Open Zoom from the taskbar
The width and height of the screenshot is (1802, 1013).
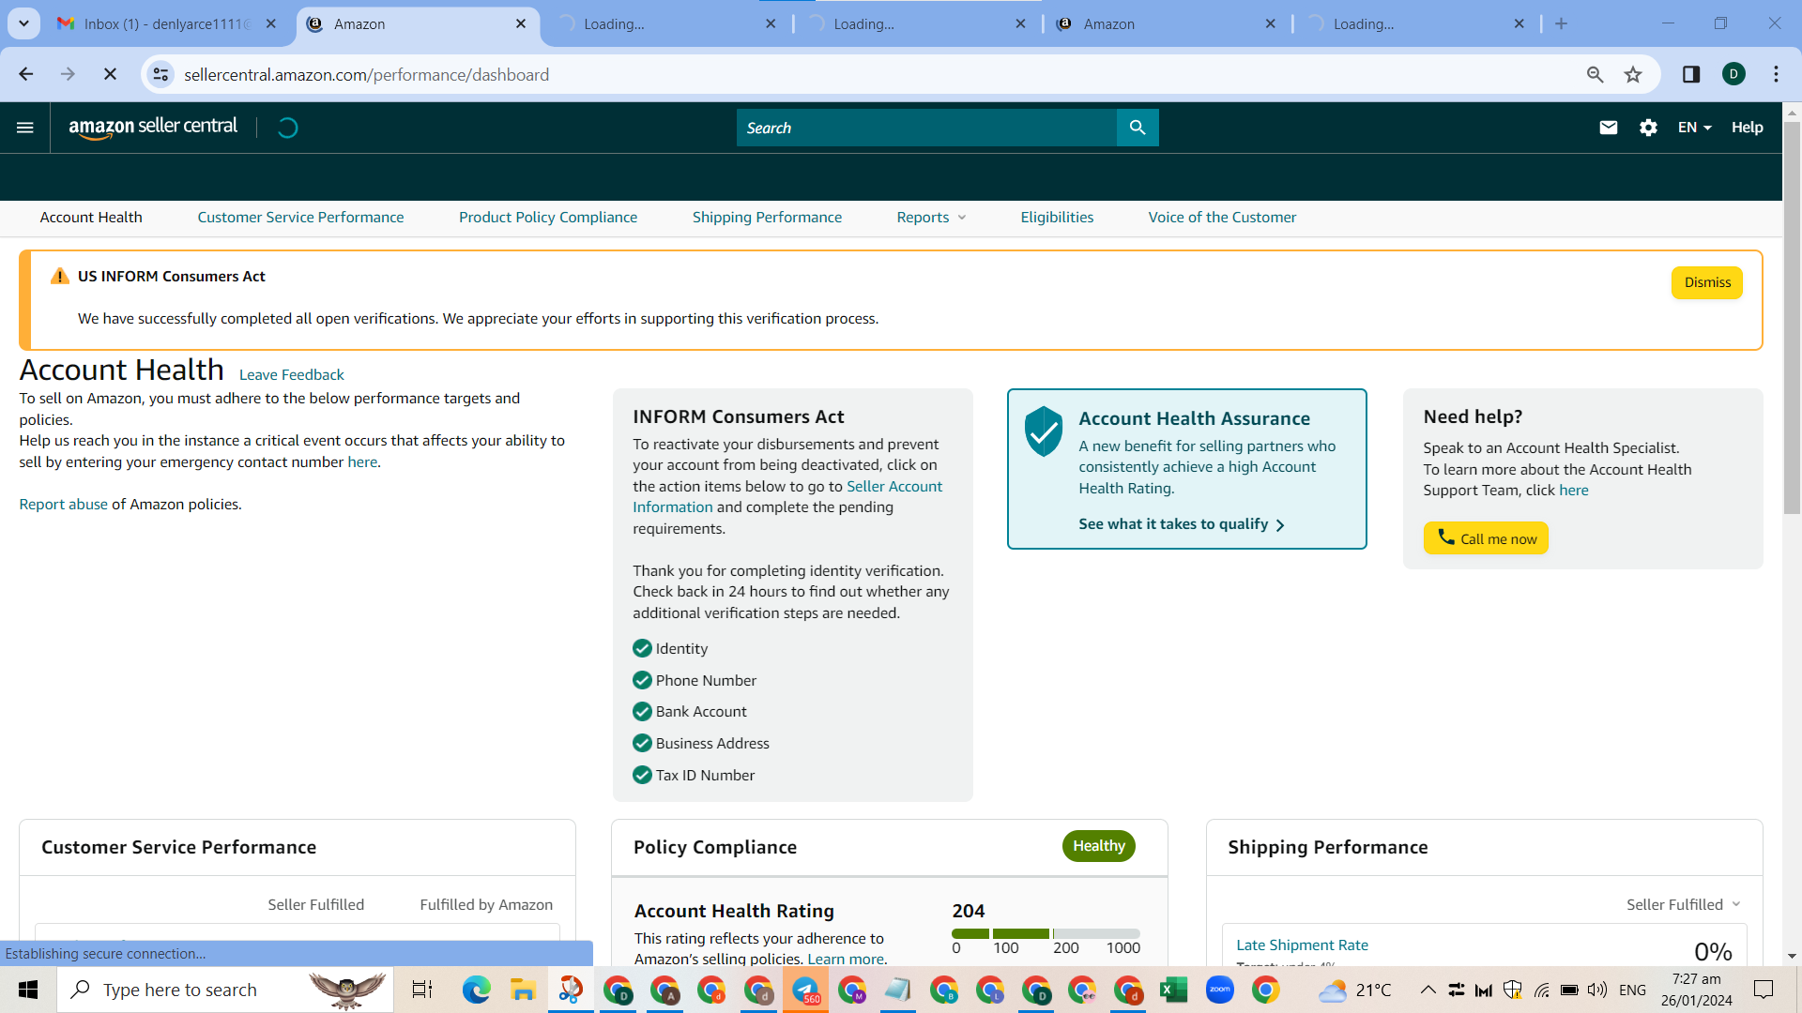(x=1219, y=990)
